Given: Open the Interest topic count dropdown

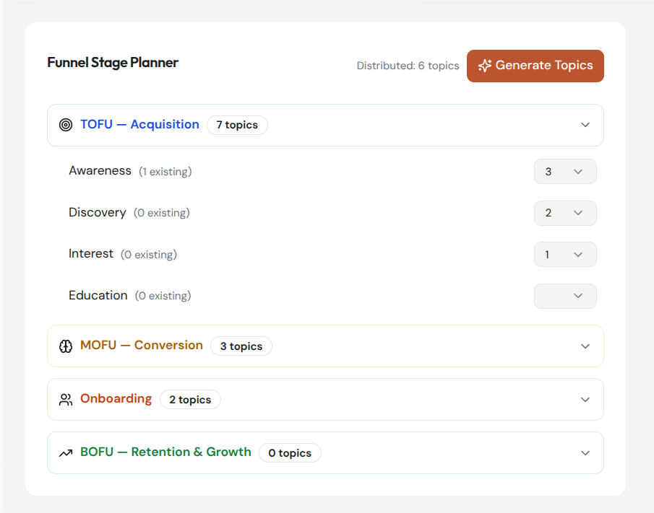Looking at the screenshot, I should coord(565,254).
